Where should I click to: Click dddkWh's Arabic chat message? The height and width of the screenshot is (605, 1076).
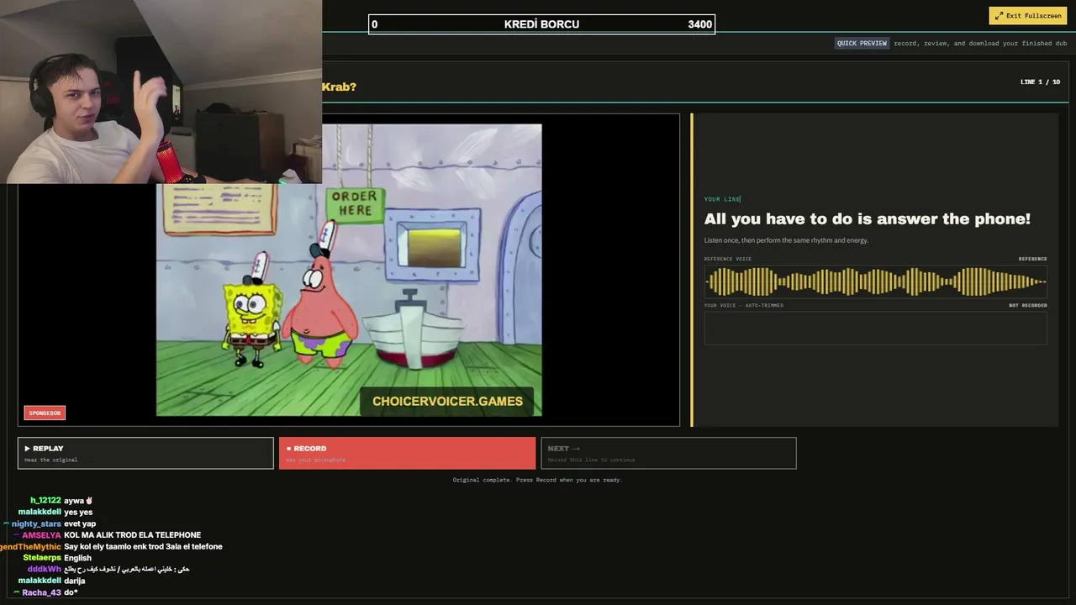point(126,569)
